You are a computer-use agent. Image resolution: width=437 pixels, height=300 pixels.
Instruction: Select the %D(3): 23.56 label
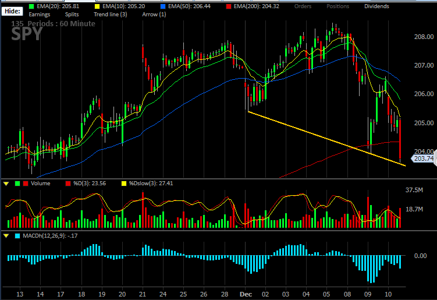coord(90,183)
